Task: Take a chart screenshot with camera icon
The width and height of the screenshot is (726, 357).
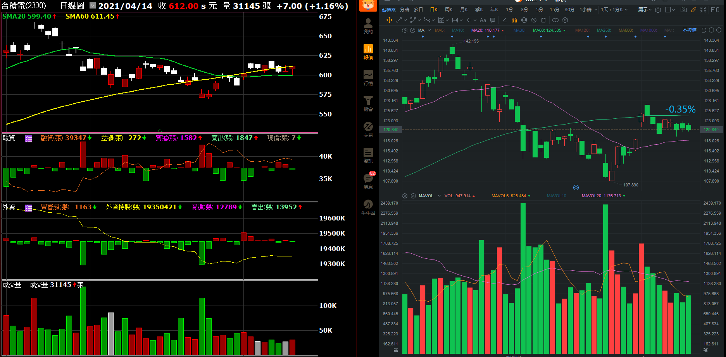Action: (x=684, y=10)
